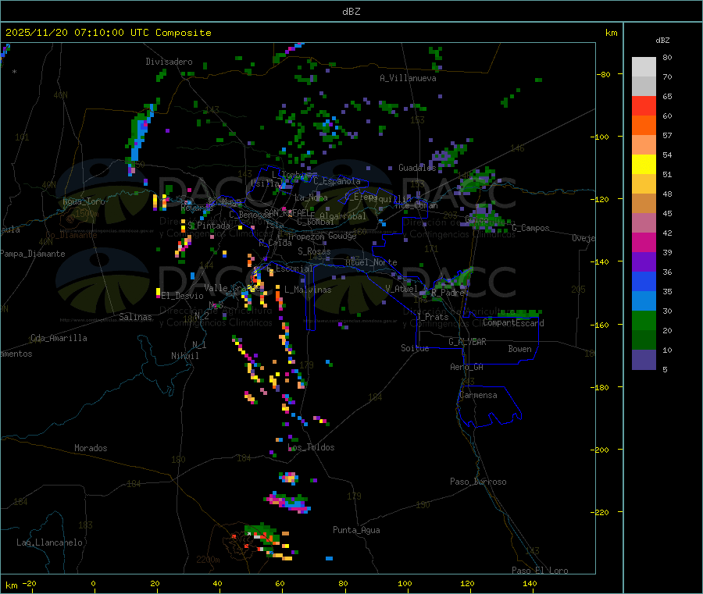Click the dBZ title at top center
This screenshot has height=594, width=703.
click(x=351, y=12)
